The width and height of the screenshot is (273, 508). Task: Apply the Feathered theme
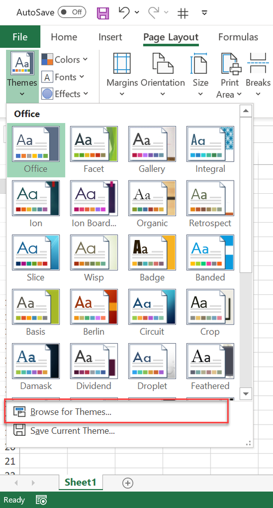[210, 367]
